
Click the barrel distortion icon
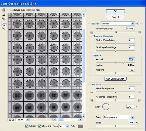pyautogui.click(x=92, y=32)
